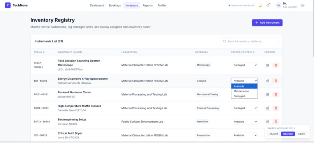Switch account role to Operator

[288, 134]
